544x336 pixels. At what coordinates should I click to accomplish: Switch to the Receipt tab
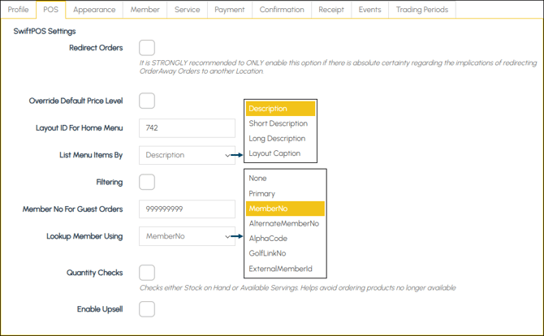(x=330, y=10)
